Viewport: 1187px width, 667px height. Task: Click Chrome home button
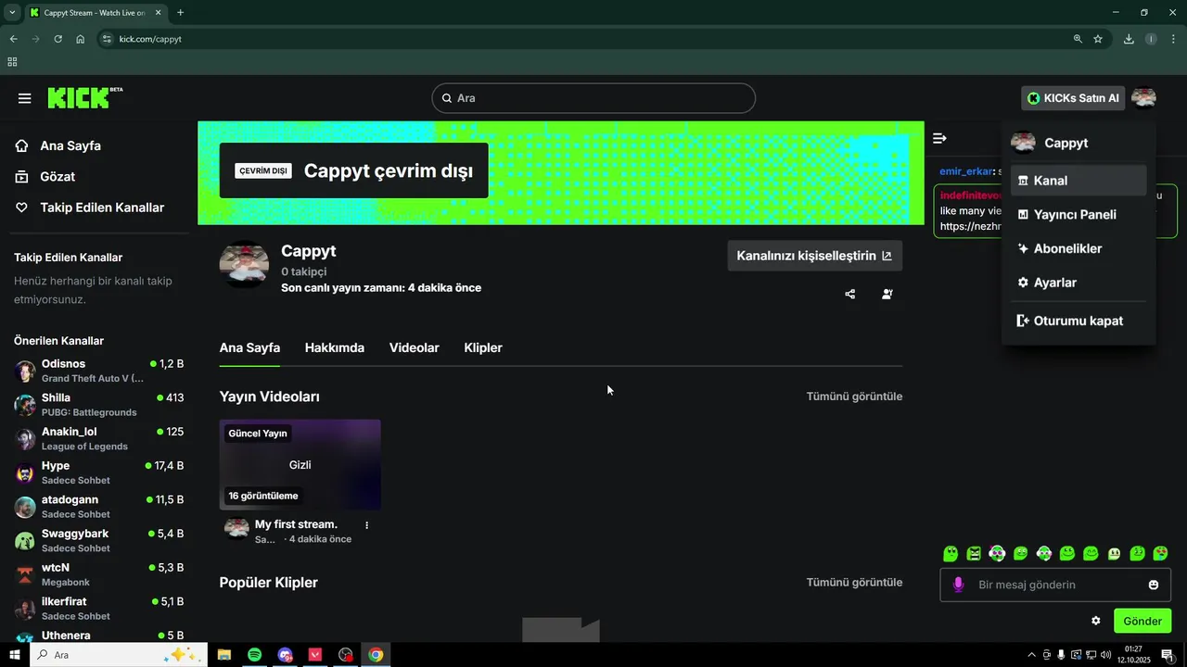click(x=81, y=39)
